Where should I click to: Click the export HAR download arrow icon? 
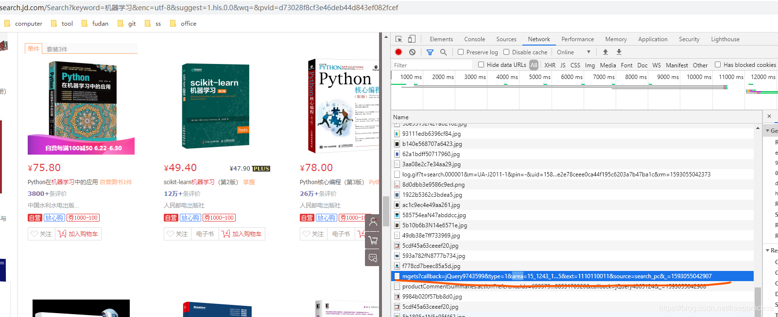[619, 52]
